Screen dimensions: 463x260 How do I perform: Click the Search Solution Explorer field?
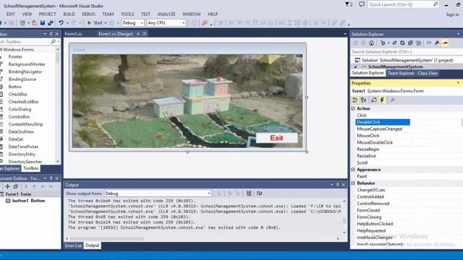(x=406, y=51)
